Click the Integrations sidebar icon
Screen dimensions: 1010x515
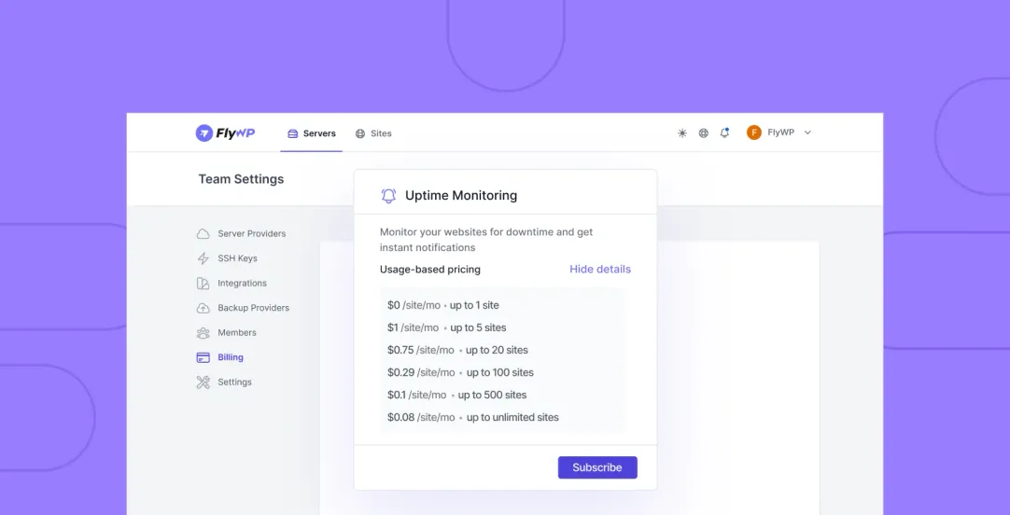(203, 284)
